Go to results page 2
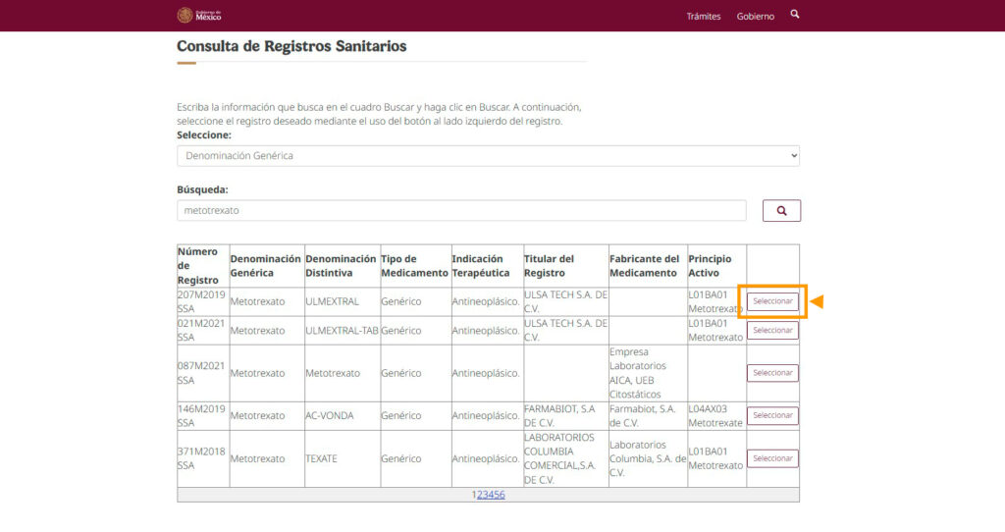 coord(479,495)
